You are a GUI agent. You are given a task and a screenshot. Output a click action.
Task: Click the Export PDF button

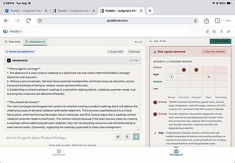tap(116, 52)
